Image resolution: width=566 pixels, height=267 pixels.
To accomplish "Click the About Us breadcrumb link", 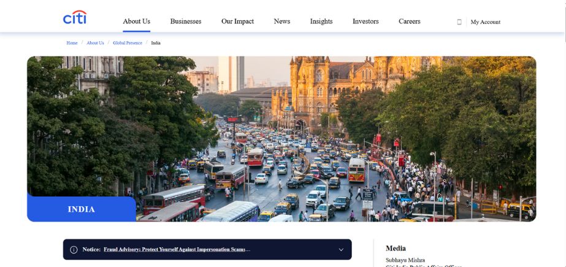I will [95, 43].
